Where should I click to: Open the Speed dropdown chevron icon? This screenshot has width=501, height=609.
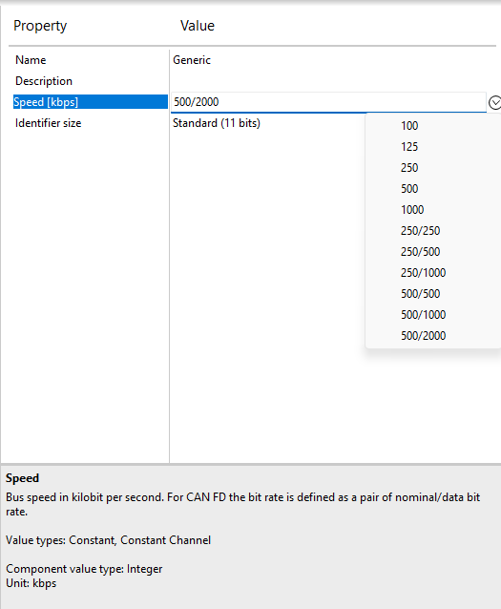[494, 102]
